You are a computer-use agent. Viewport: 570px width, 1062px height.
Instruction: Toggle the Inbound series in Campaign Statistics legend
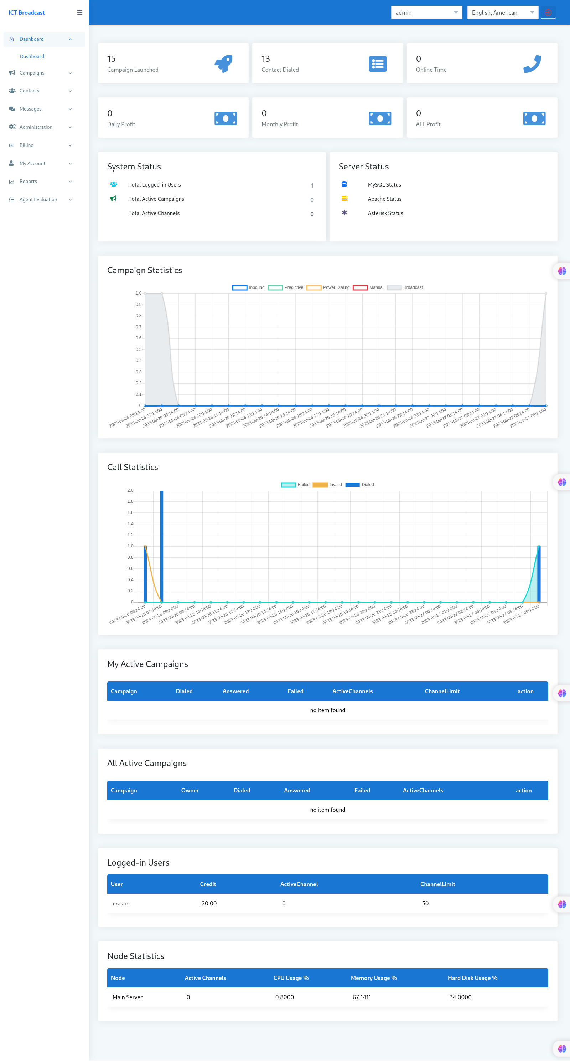248,287
